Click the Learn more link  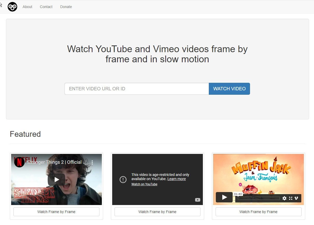click(x=176, y=179)
